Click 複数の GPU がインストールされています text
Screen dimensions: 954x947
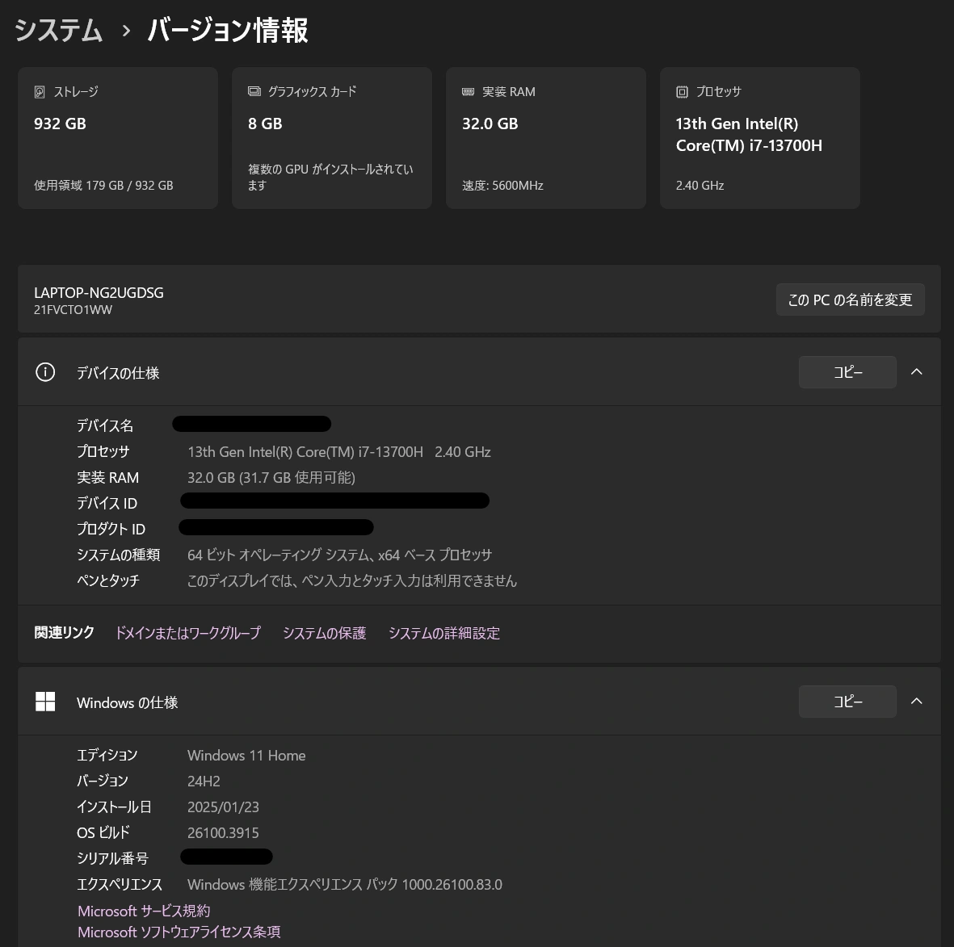click(x=330, y=177)
